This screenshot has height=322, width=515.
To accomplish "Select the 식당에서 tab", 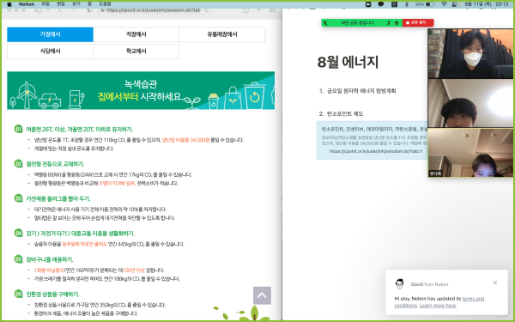I will point(51,52).
